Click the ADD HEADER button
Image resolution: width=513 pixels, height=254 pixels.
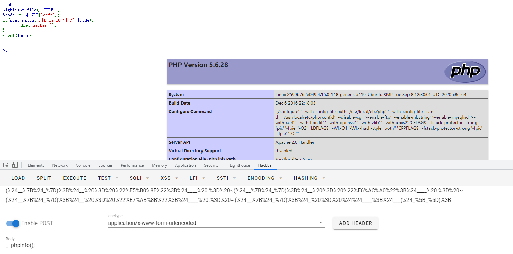pyautogui.click(x=356, y=223)
